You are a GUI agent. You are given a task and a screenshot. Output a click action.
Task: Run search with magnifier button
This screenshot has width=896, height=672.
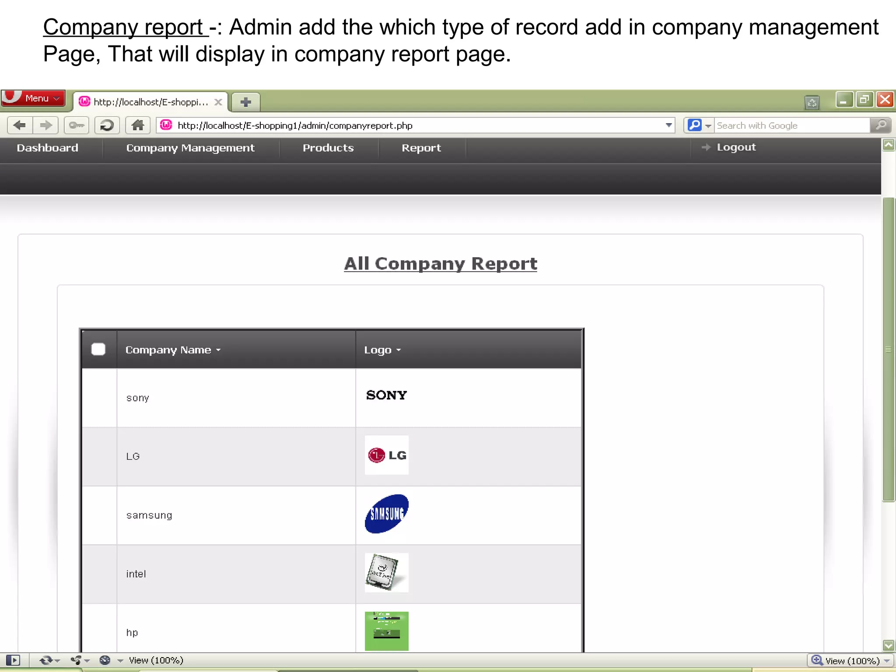pos(881,126)
